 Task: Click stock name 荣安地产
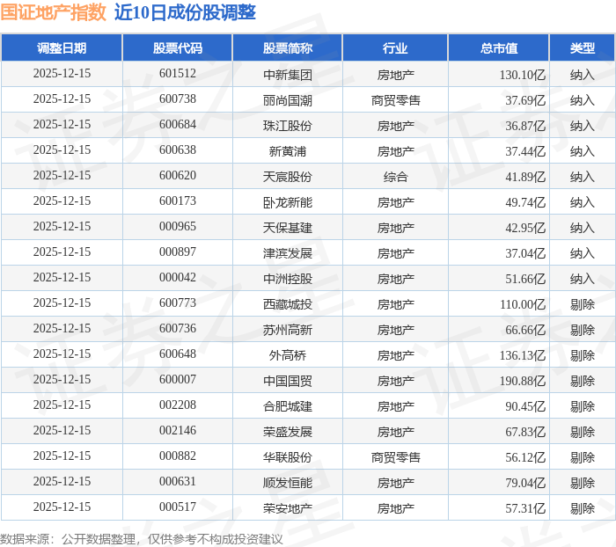click(288, 508)
